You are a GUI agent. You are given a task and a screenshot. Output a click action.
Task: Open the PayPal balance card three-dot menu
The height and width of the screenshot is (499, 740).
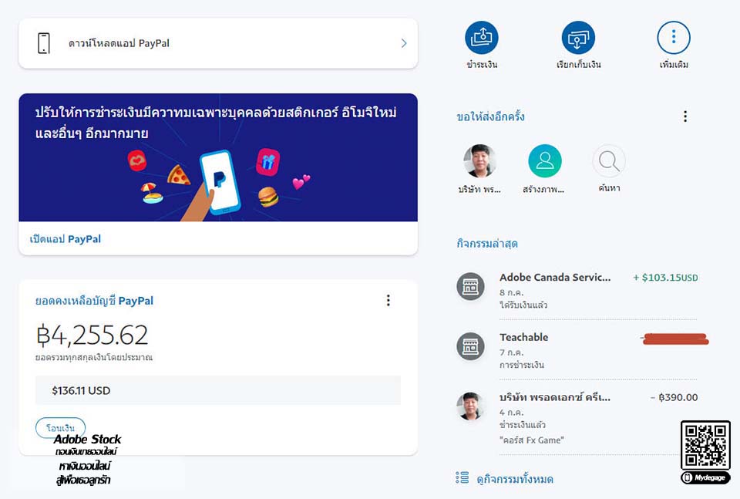pos(388,301)
